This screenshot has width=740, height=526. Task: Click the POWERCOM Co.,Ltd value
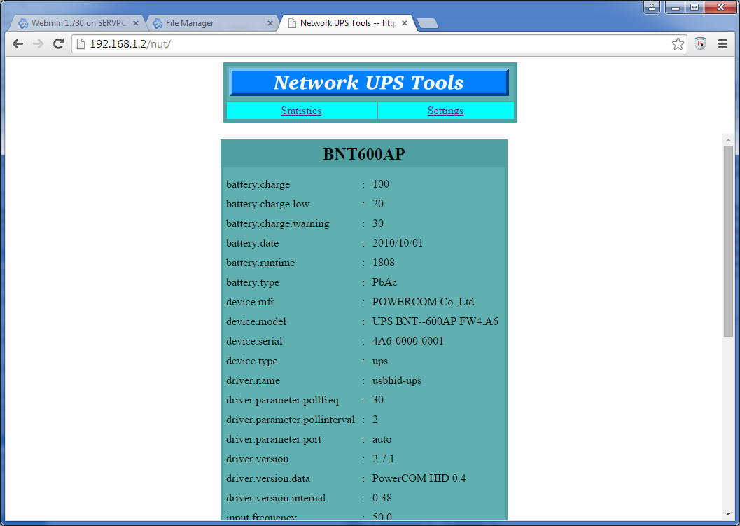[423, 302]
